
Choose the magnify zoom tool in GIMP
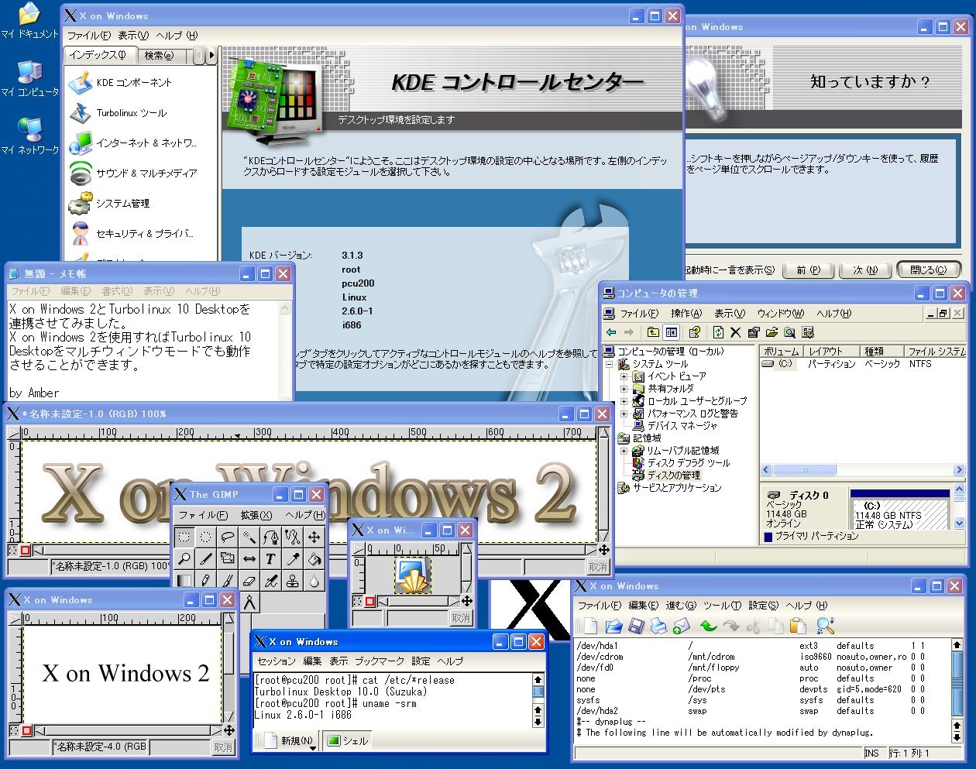tap(184, 558)
